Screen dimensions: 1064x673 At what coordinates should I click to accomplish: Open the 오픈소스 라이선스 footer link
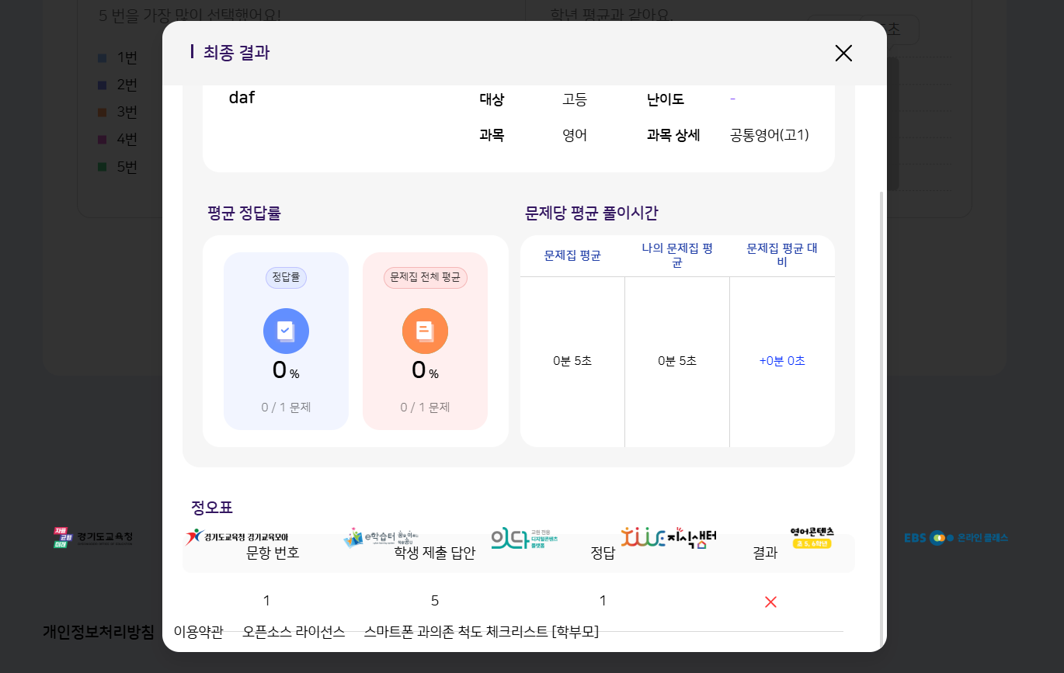(x=294, y=632)
